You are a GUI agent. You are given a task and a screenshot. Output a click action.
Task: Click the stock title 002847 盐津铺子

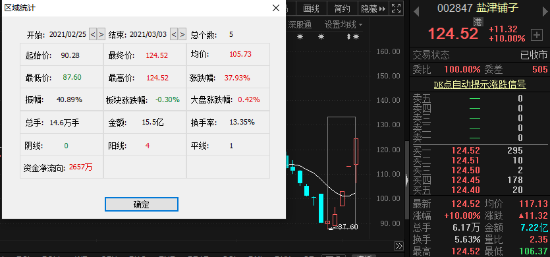pos(478,8)
